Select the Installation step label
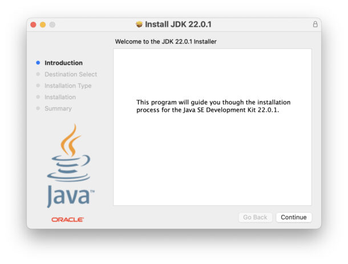Image resolution: width=348 pixels, height=264 pixels. tap(60, 97)
